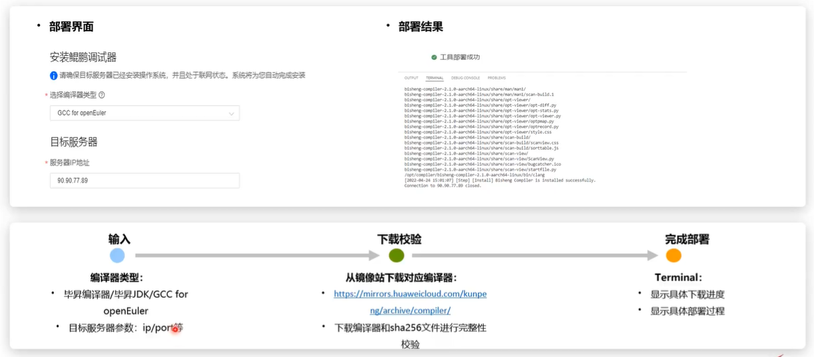Click the terminal line ending in startfile.py

pos(480,169)
